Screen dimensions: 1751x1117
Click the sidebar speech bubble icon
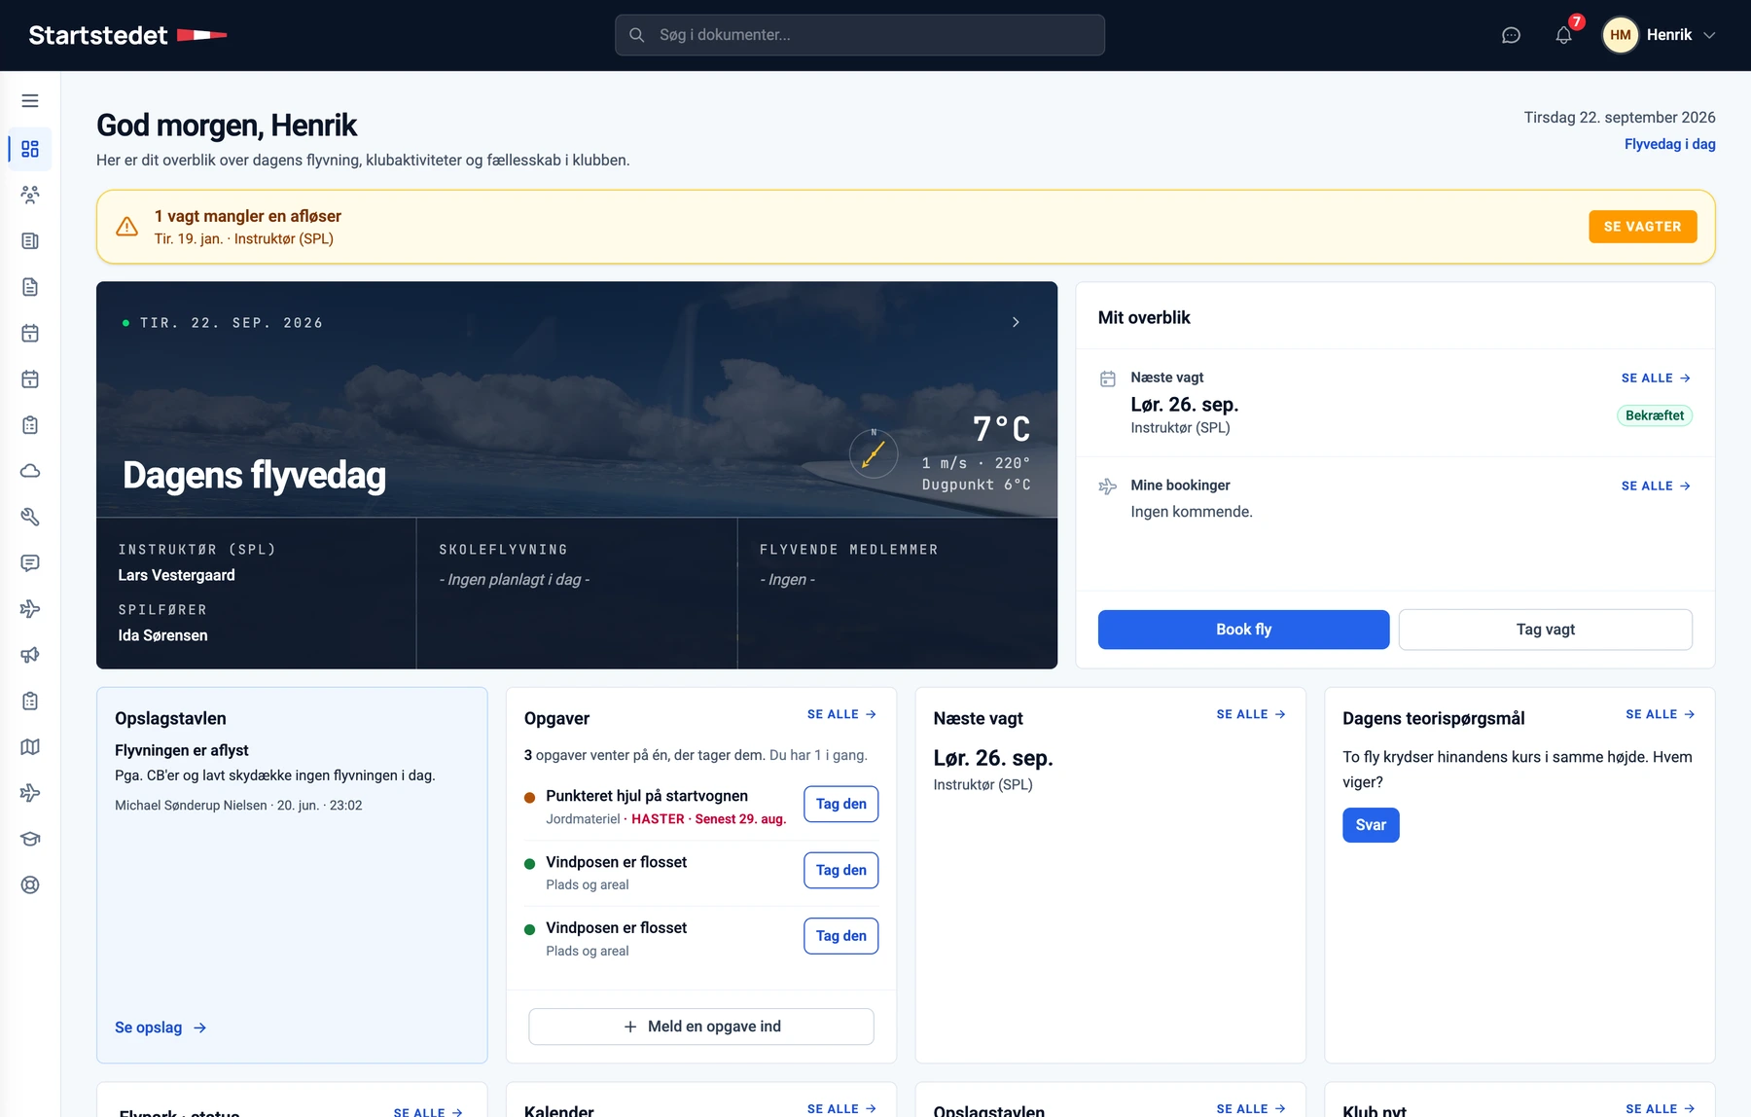[x=30, y=563]
